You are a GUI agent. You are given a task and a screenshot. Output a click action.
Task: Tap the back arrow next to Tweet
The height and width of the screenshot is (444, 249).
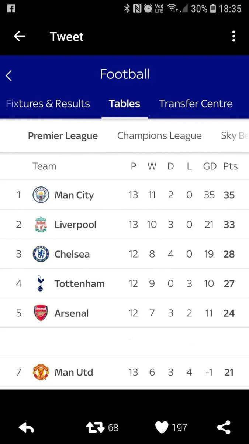pyautogui.click(x=20, y=36)
